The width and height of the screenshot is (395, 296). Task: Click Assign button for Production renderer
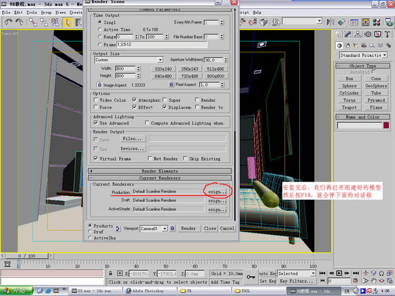point(217,192)
